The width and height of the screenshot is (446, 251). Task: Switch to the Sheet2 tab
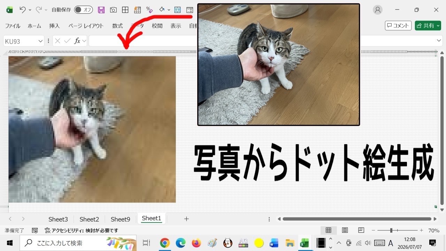click(89, 219)
